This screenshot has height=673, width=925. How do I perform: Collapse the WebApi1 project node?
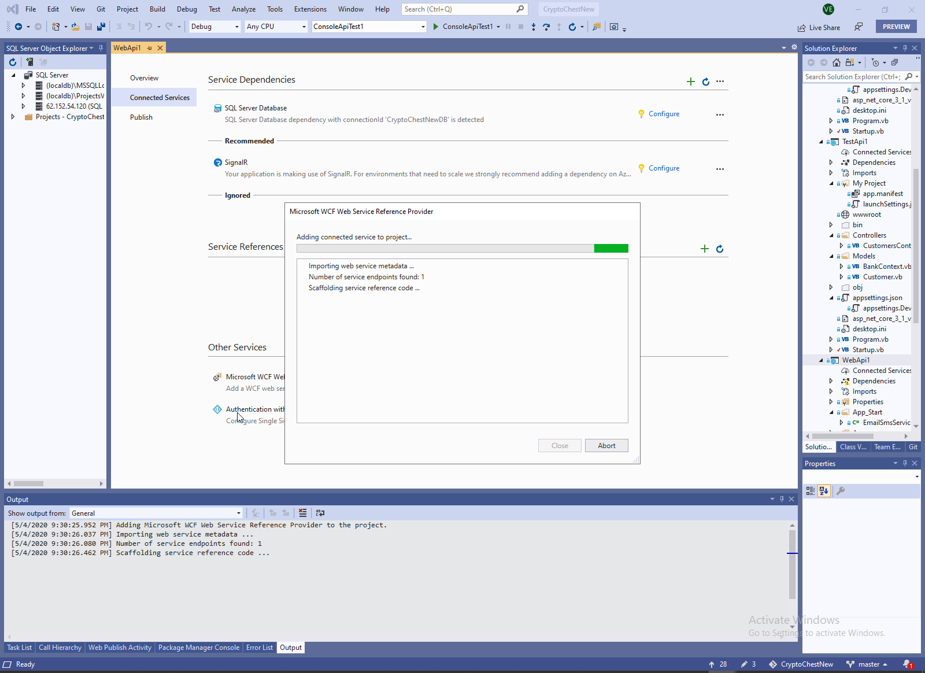click(x=821, y=360)
